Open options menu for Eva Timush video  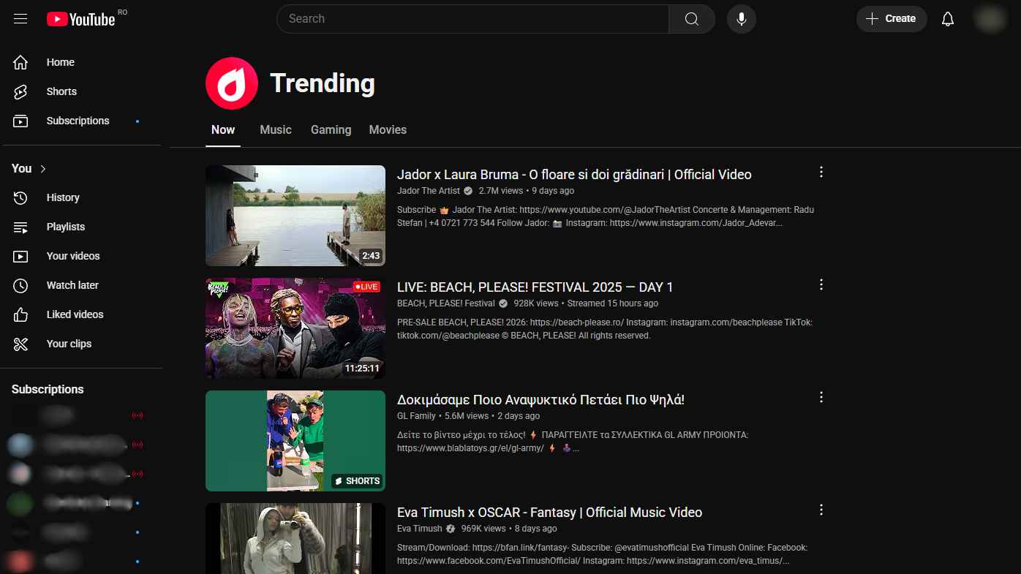coord(821,510)
